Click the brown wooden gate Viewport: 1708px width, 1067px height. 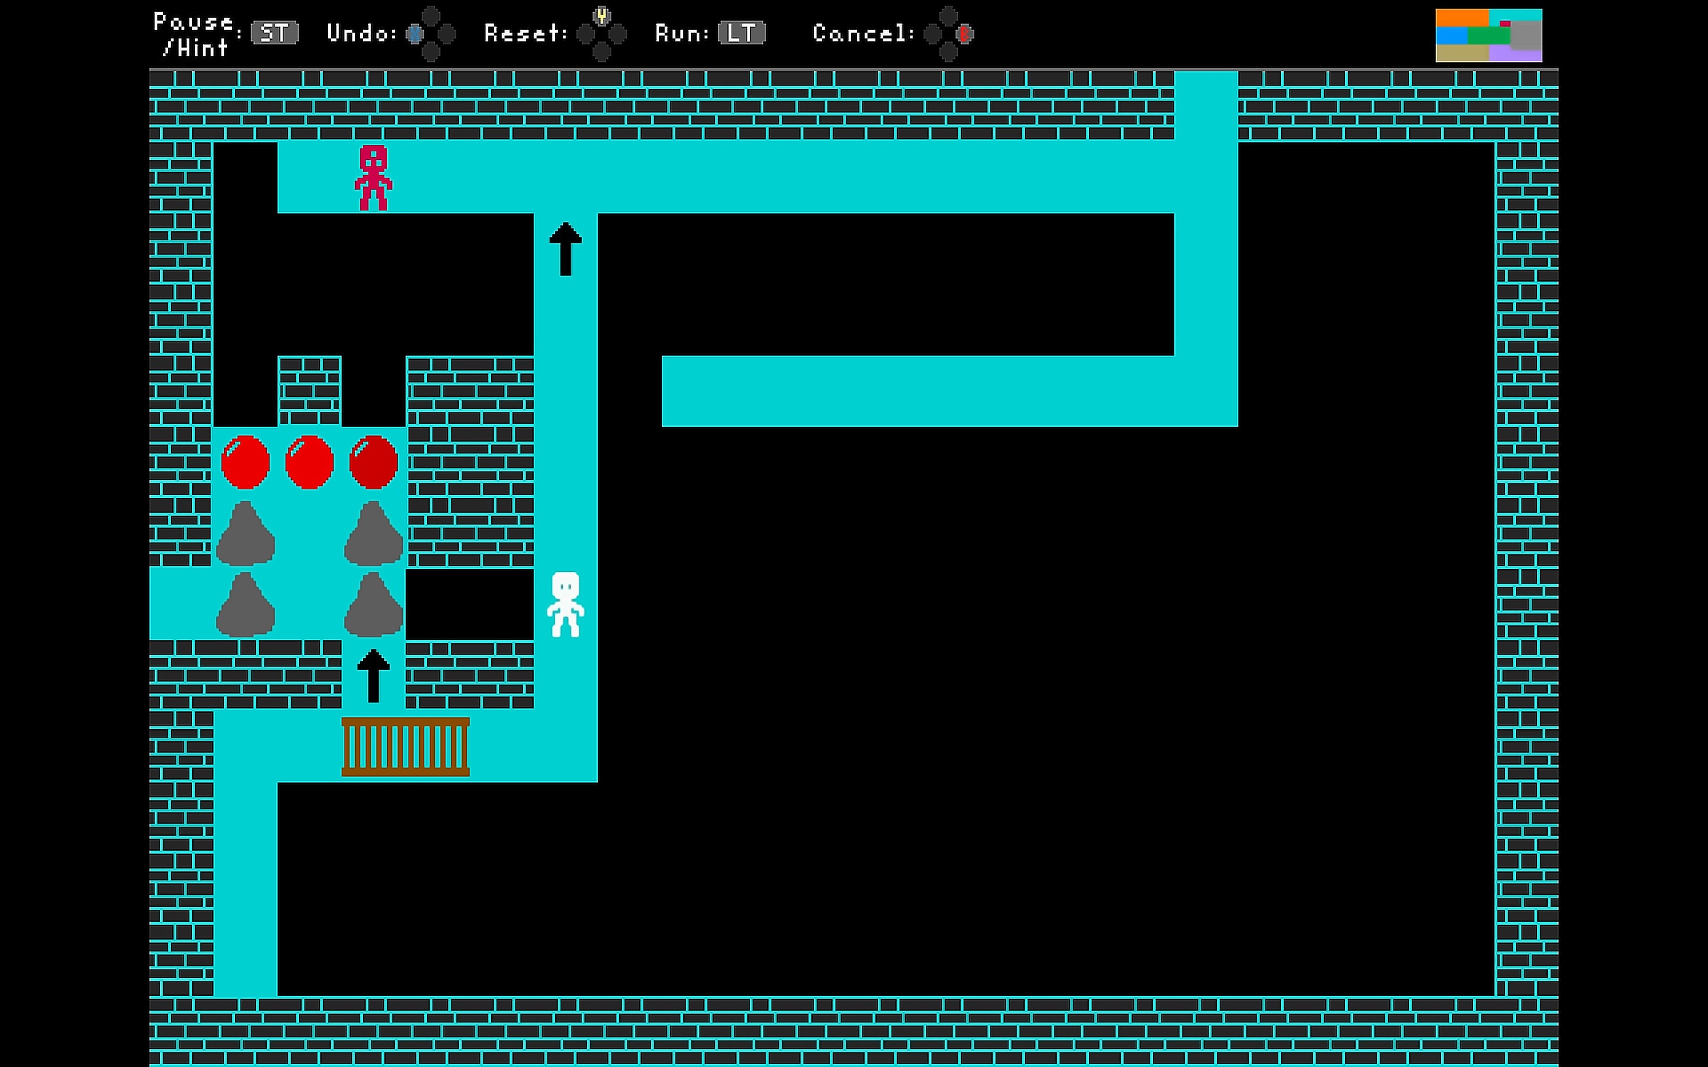pyautogui.click(x=406, y=746)
